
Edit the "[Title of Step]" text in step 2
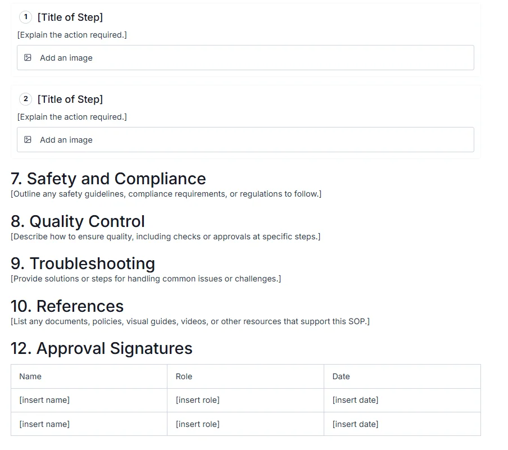point(70,99)
